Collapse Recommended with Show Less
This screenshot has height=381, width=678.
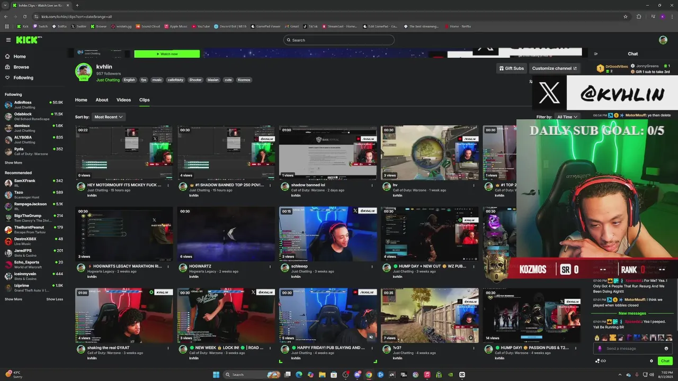point(55,300)
